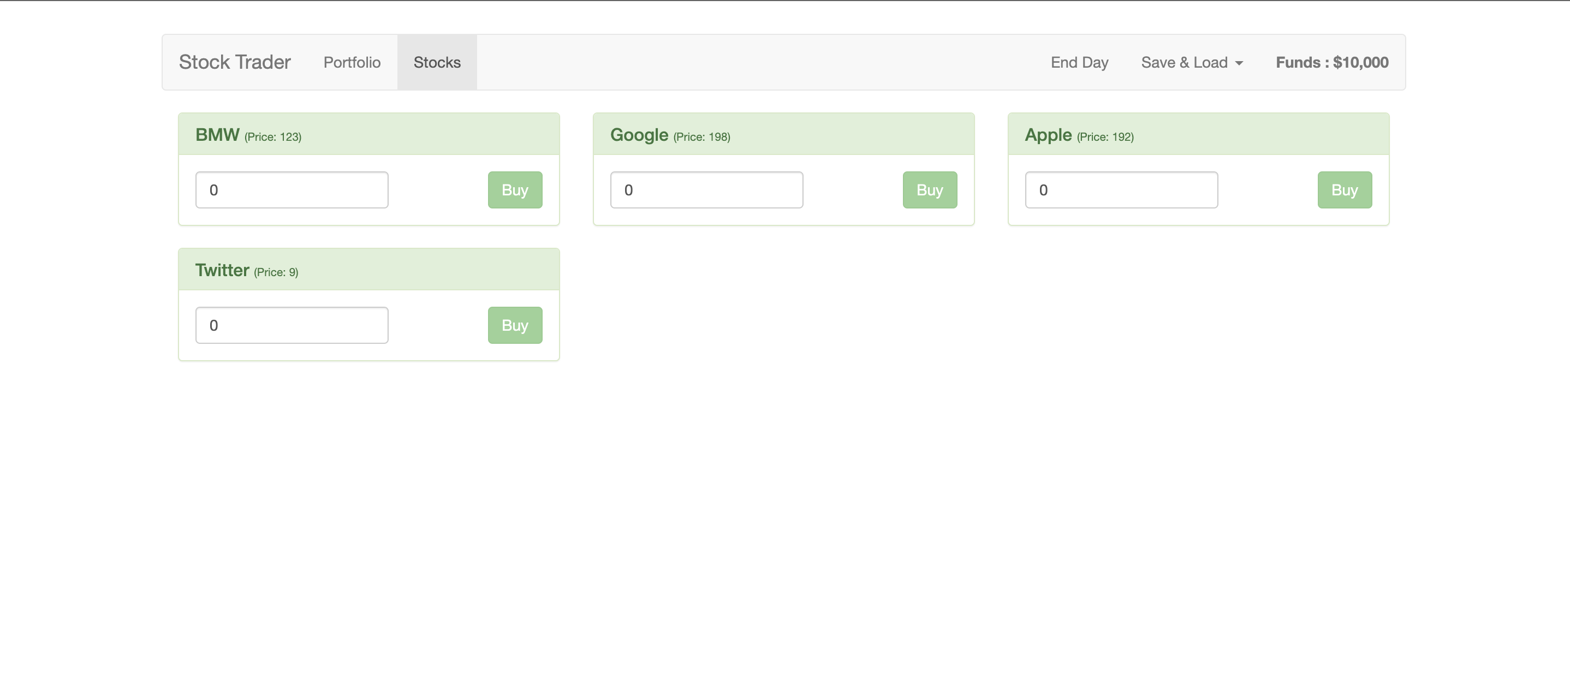Image resolution: width=1570 pixels, height=692 pixels.
Task: Click the Stock Trader brand link
Action: pyautogui.click(x=235, y=62)
